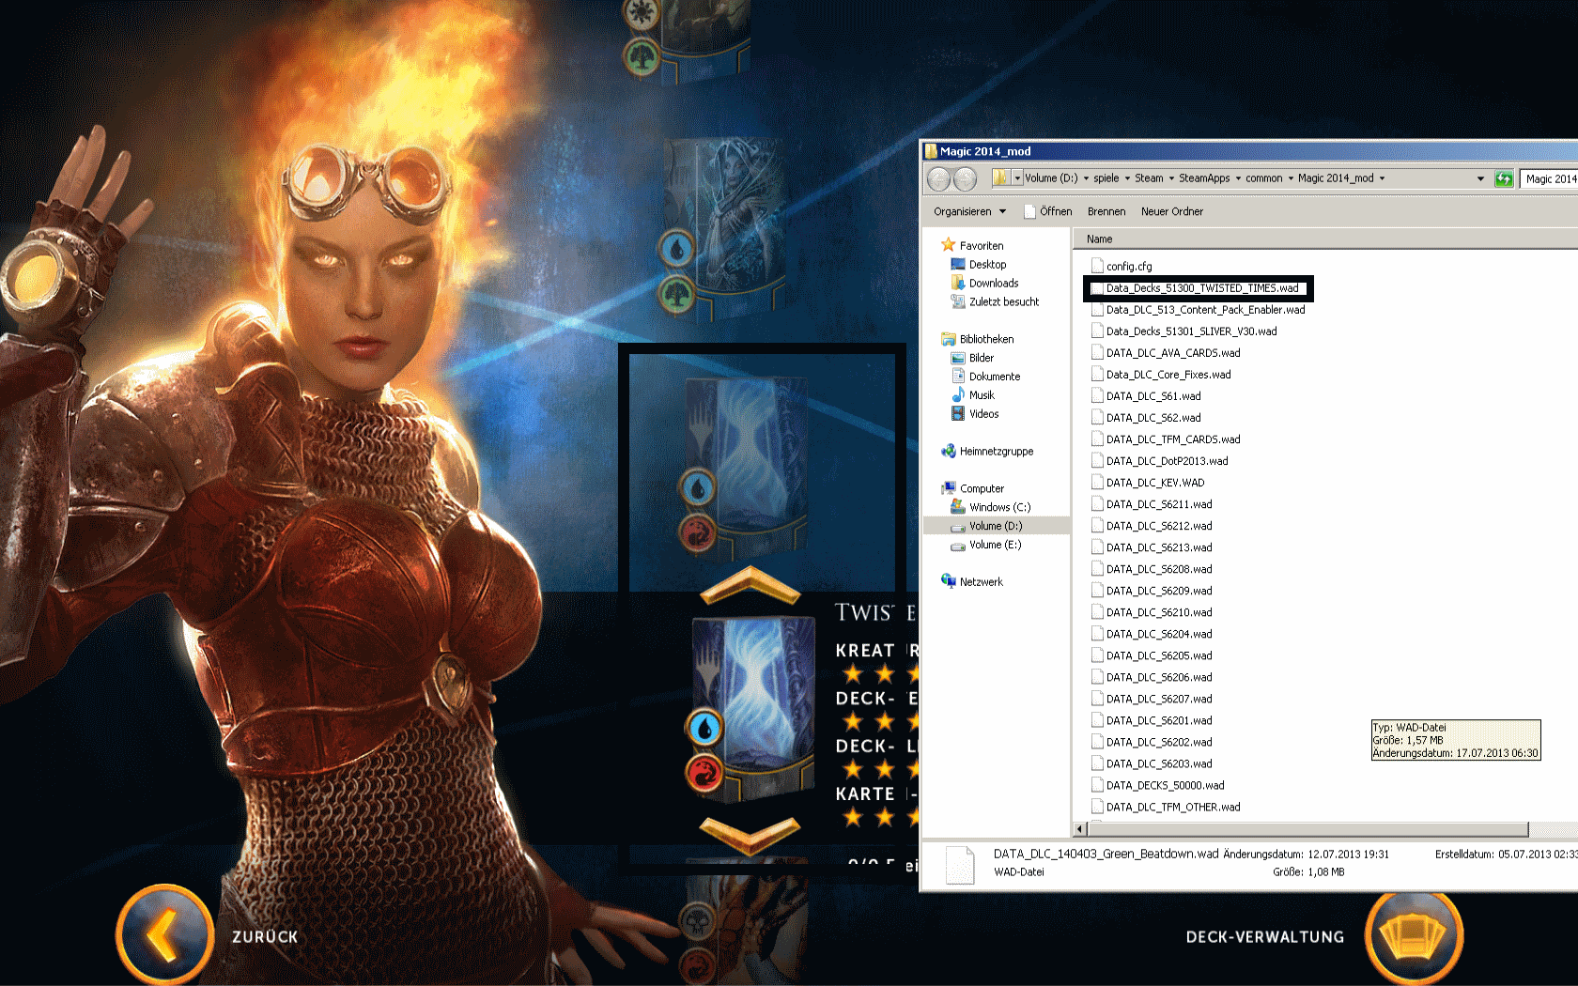
Task: Select Data_Decks_51301_SLIVER_V30.wad file
Action: click(1183, 331)
